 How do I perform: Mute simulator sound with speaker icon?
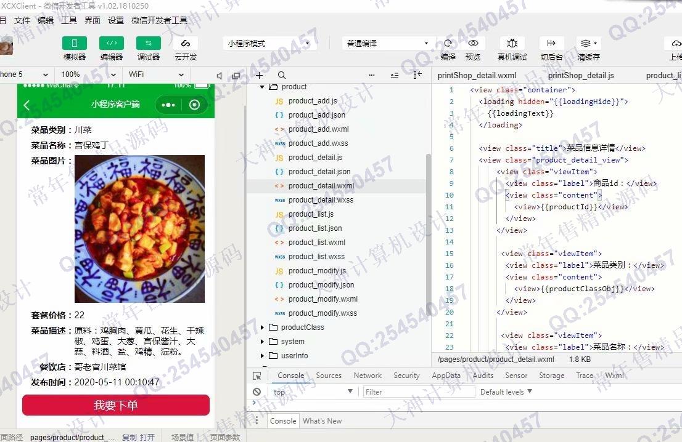(220, 76)
